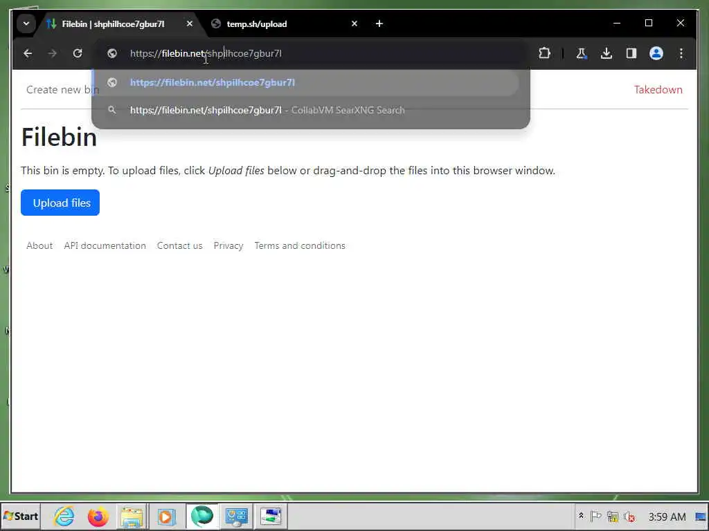
Task: Open the API documentation link
Action: 105,245
